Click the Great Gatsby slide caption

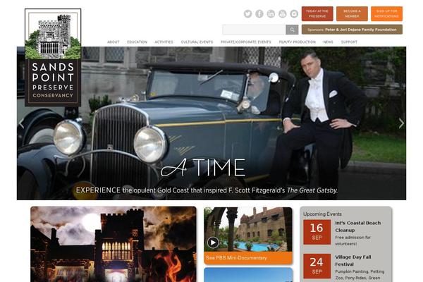click(x=207, y=190)
